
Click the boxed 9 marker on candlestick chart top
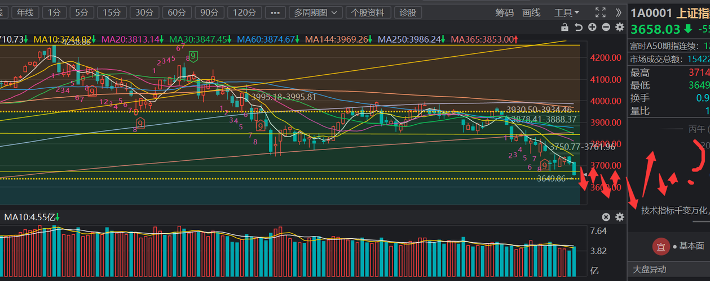(x=193, y=56)
